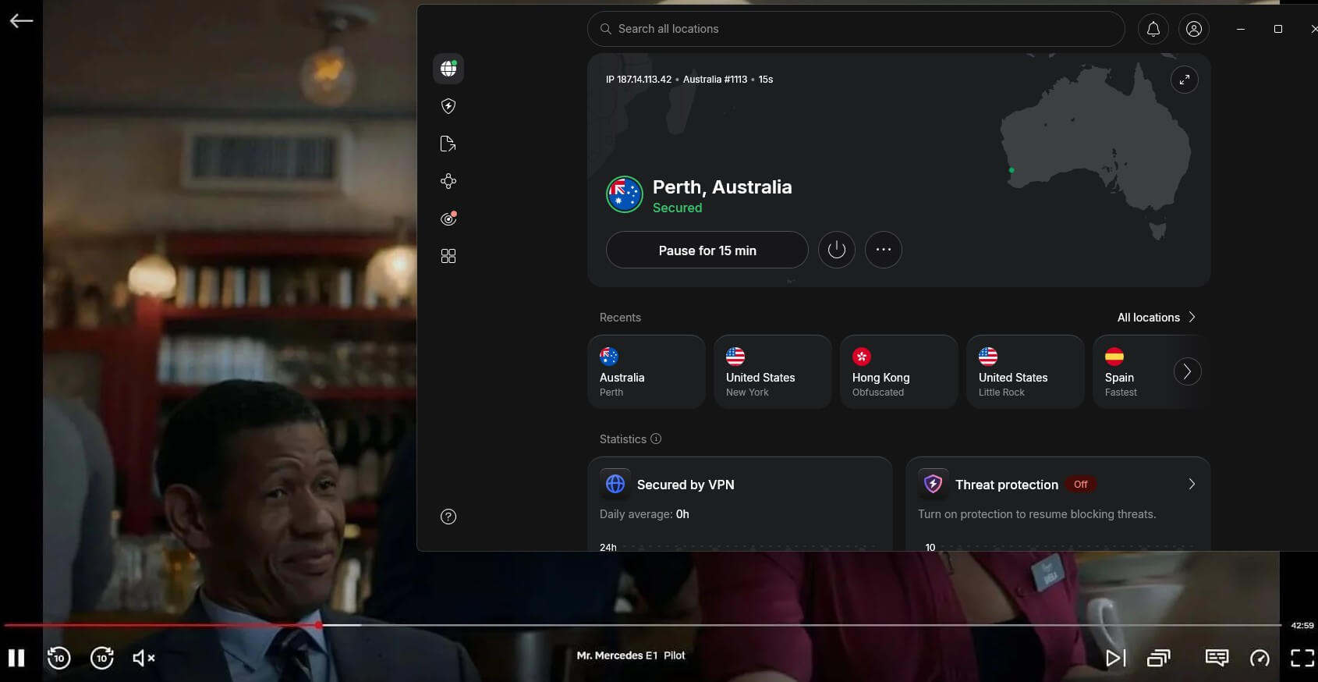
Task: Show more recent locations arrow
Action: pos(1188,371)
